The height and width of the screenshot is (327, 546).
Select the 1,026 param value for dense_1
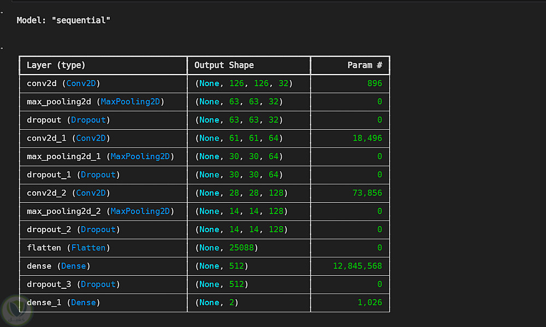pyautogui.click(x=370, y=302)
